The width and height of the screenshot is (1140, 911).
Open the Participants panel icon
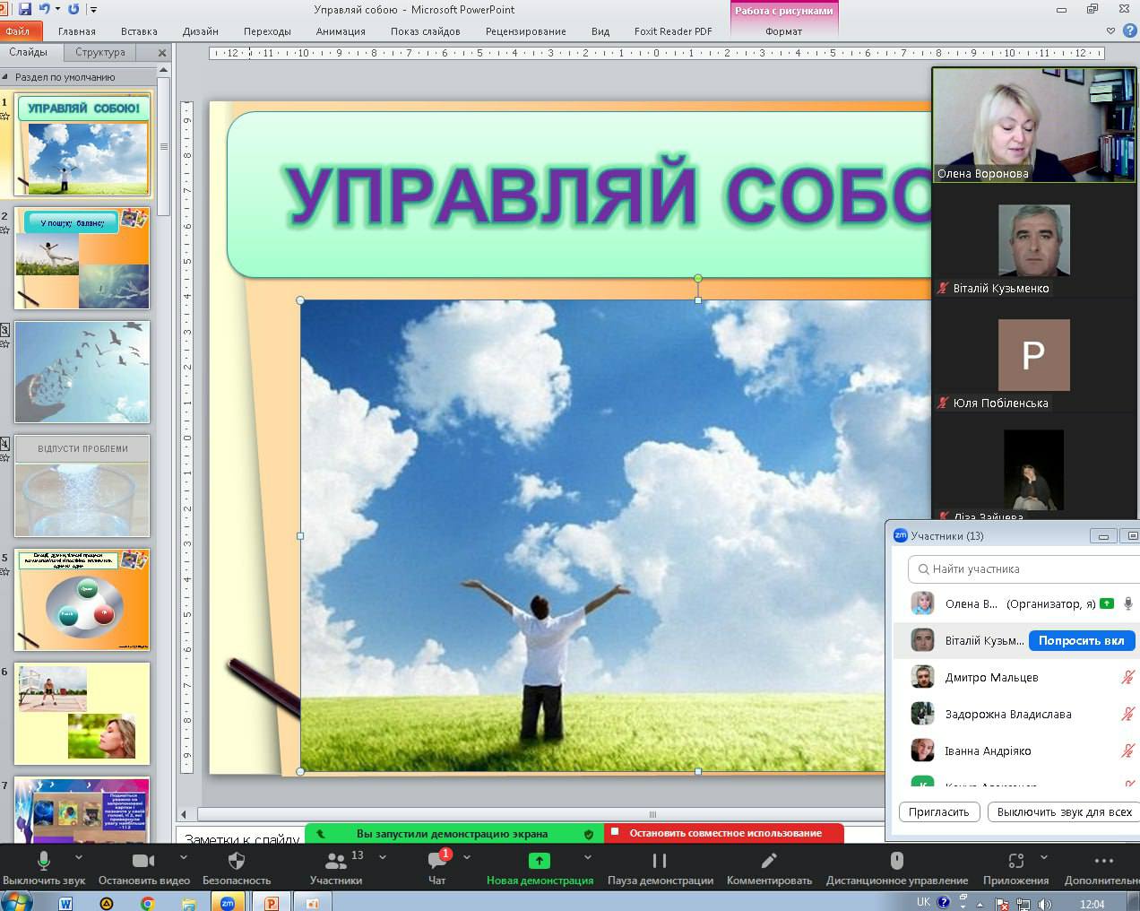(336, 862)
